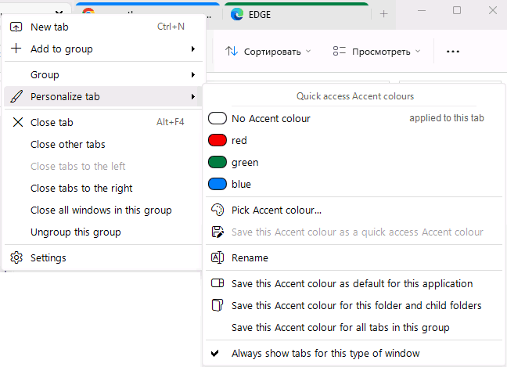This screenshot has width=507, height=367.
Task: Click Ungroup this group
Action: tap(75, 232)
